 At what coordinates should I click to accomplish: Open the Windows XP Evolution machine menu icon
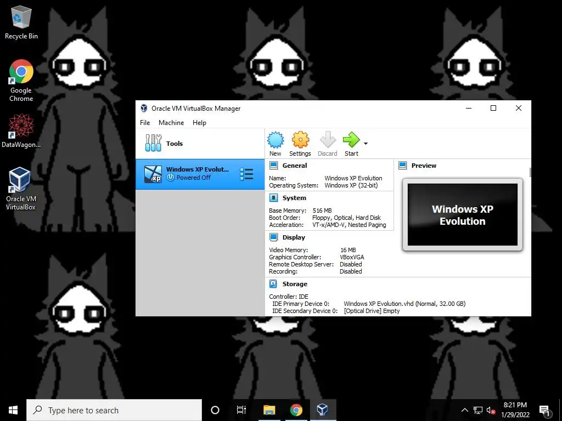(x=246, y=174)
